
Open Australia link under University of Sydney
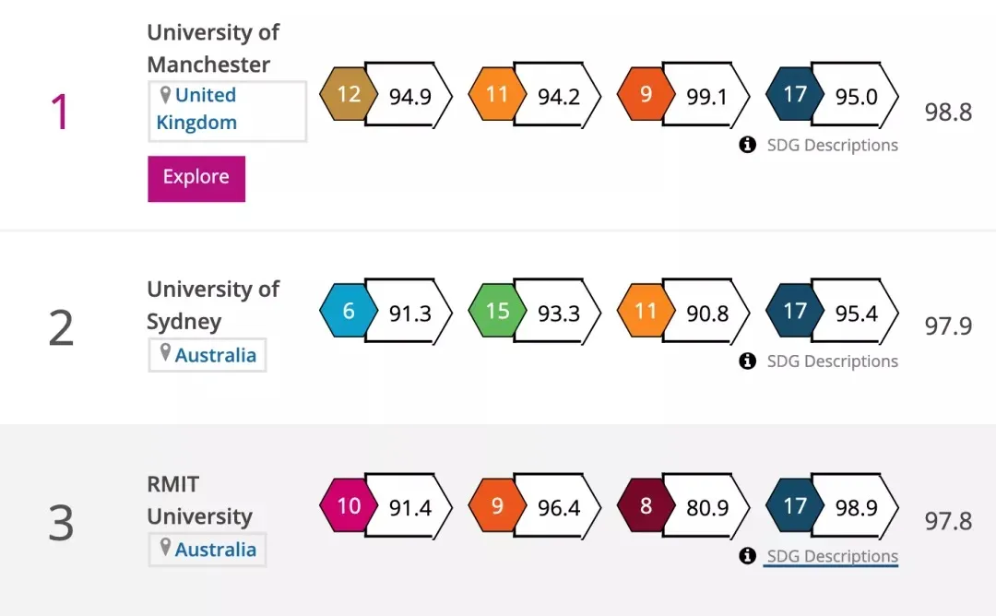tap(216, 355)
